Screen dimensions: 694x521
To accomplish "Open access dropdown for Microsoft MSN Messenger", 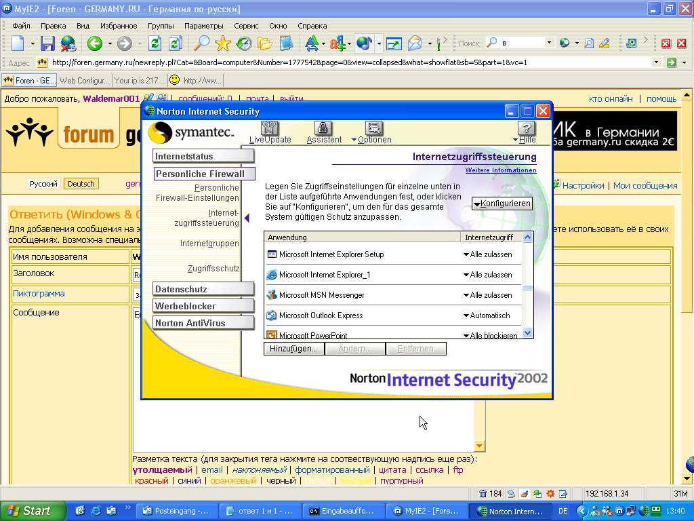I will tap(488, 295).
